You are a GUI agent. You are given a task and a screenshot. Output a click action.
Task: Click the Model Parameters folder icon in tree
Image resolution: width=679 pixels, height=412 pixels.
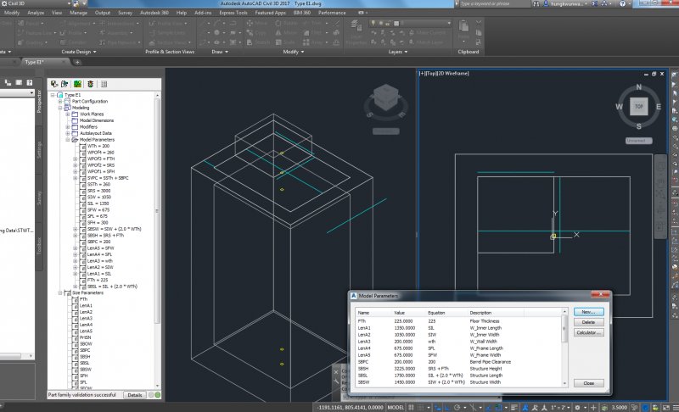(75, 140)
